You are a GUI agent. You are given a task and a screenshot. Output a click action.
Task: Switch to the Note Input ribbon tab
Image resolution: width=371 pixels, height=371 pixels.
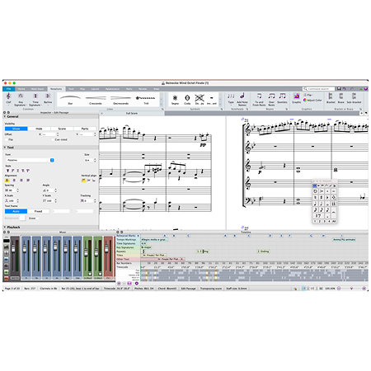click(38, 89)
